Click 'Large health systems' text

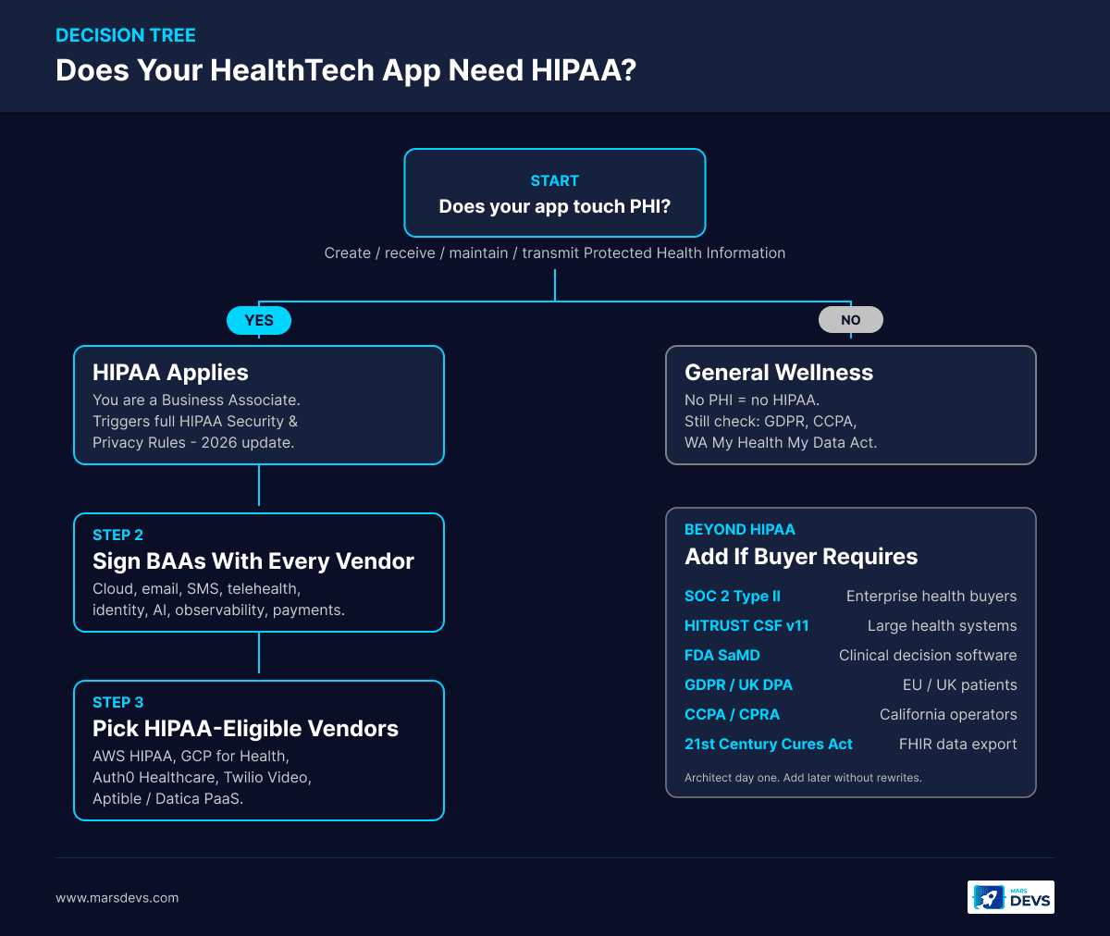943,626
